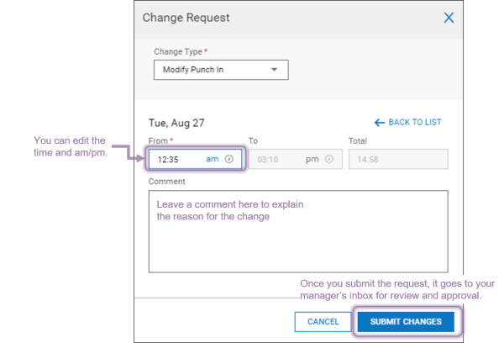Screen dimensions: 504x343
Task: Submit the request with SUBMIT CHANGES
Action: click(x=406, y=321)
